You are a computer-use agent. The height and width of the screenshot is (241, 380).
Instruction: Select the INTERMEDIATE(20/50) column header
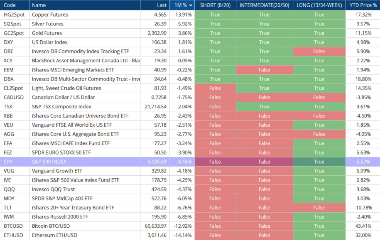[x=264, y=5]
